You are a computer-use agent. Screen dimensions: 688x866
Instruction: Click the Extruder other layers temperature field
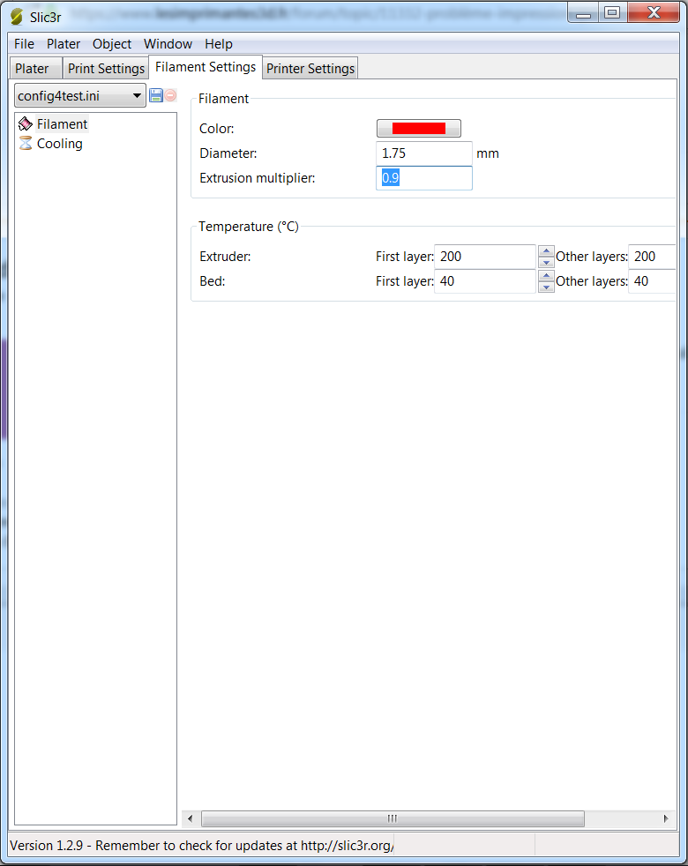(x=652, y=257)
